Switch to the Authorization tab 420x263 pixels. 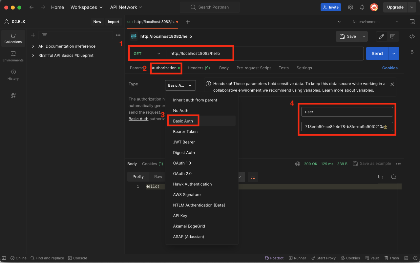pos(166,68)
